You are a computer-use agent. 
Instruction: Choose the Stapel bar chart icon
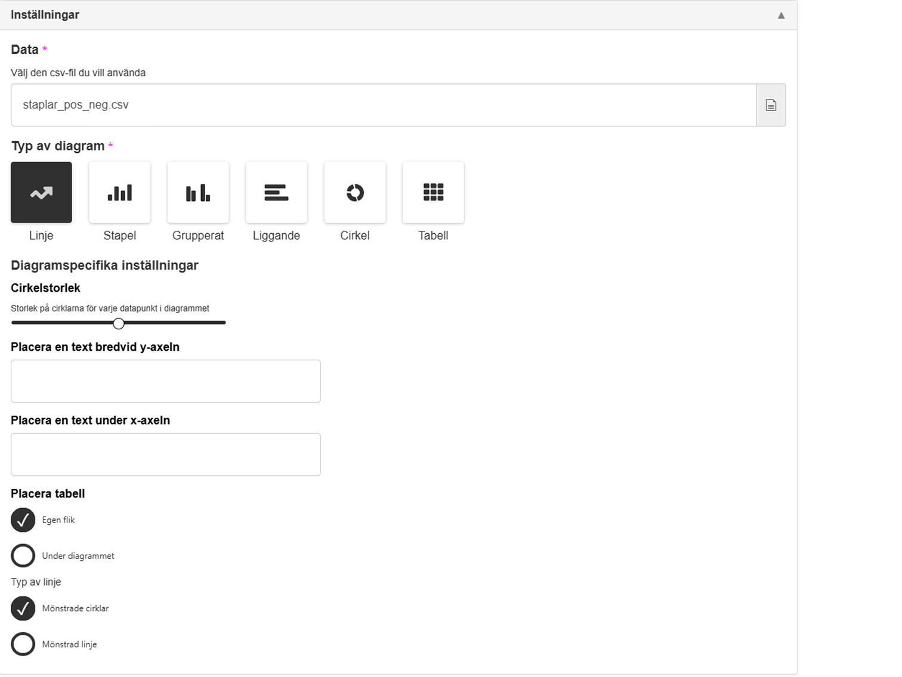click(x=119, y=193)
